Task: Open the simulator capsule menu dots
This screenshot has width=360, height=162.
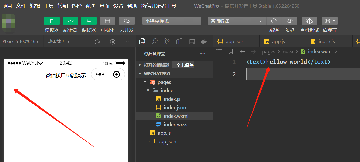Action: click(100, 74)
